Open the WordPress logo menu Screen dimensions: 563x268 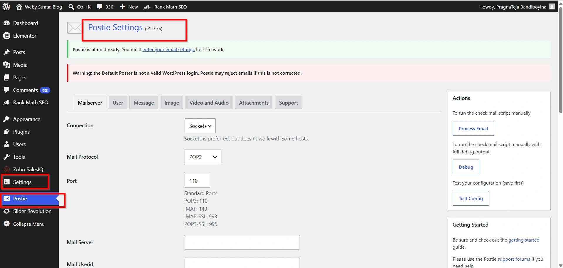(6, 7)
